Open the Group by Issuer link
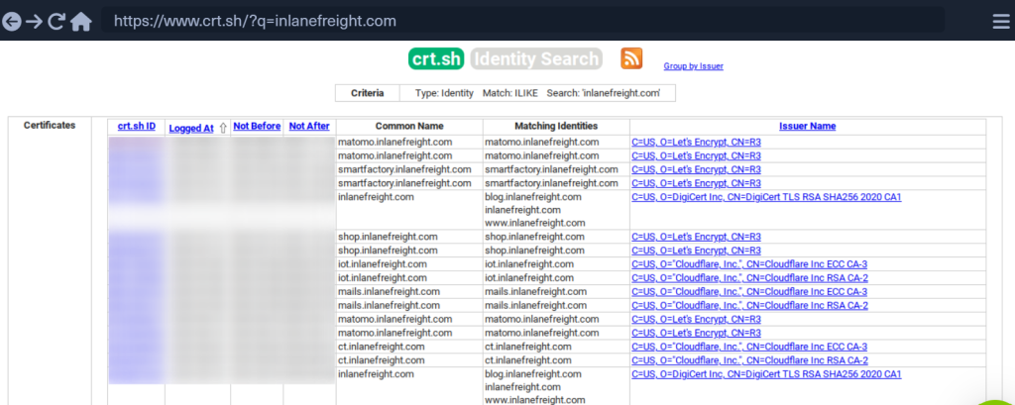The width and height of the screenshot is (1015, 405). click(693, 66)
